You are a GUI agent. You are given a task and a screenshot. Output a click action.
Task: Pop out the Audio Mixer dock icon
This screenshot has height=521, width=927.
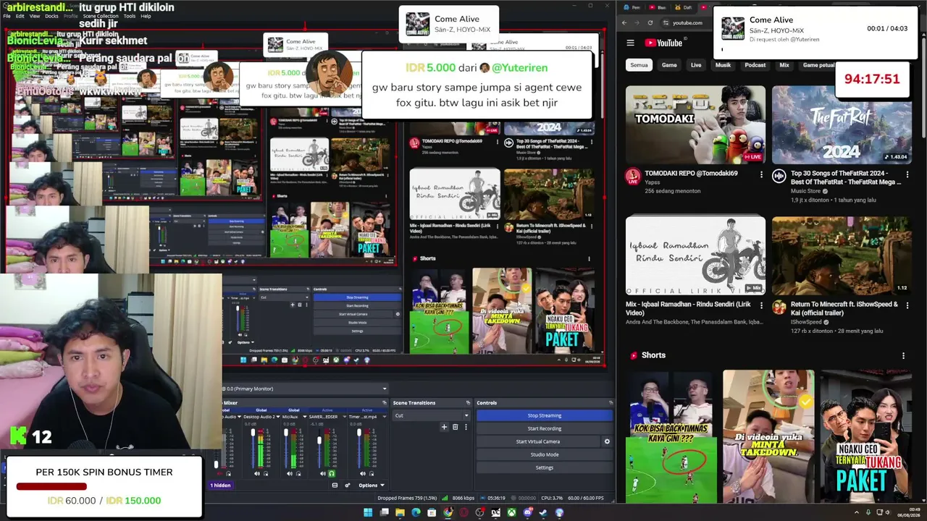[384, 402]
